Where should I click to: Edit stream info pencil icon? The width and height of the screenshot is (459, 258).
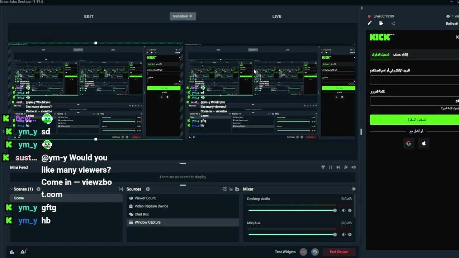(x=370, y=23)
